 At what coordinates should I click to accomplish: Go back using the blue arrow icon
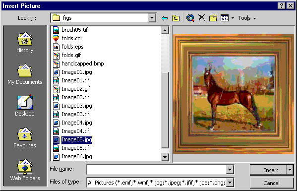click(x=165, y=18)
